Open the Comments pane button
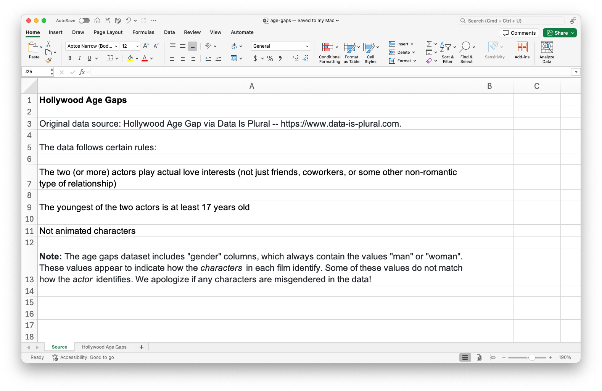Screen dimensions: 602x391 [x=519, y=33]
